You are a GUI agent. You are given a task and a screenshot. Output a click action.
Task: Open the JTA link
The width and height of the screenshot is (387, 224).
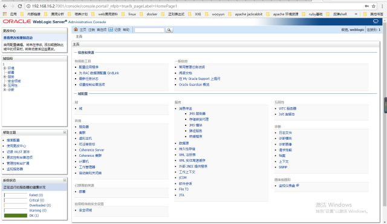click(181, 195)
